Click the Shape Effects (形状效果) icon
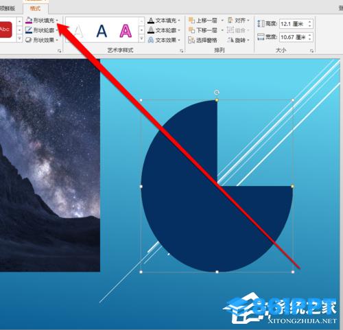 [29, 40]
